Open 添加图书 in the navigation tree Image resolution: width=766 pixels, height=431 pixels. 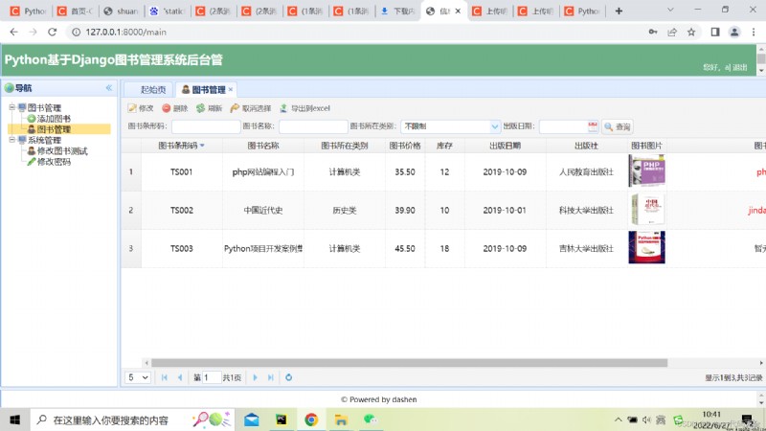coord(54,118)
